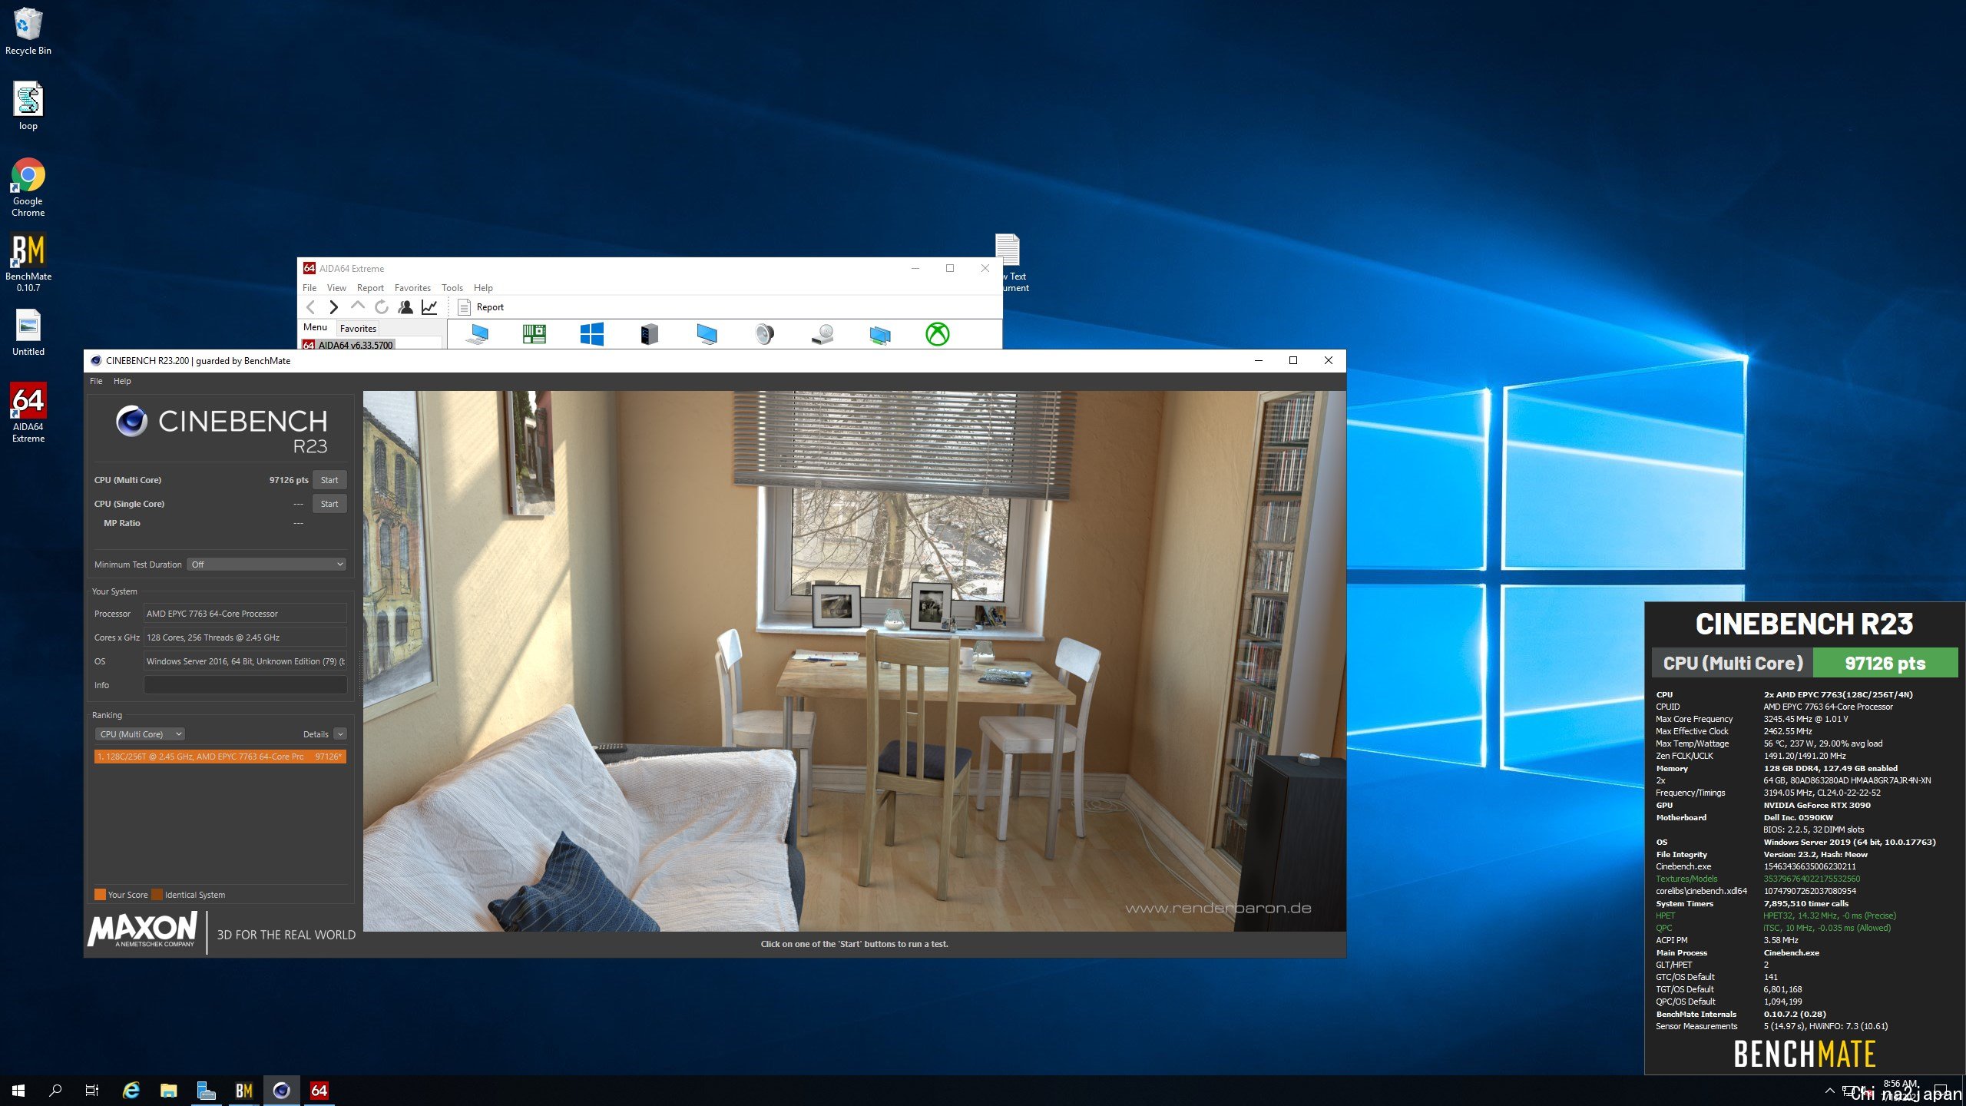Switch to the Cinebench taskbar button
The image size is (1966, 1106).
click(281, 1090)
